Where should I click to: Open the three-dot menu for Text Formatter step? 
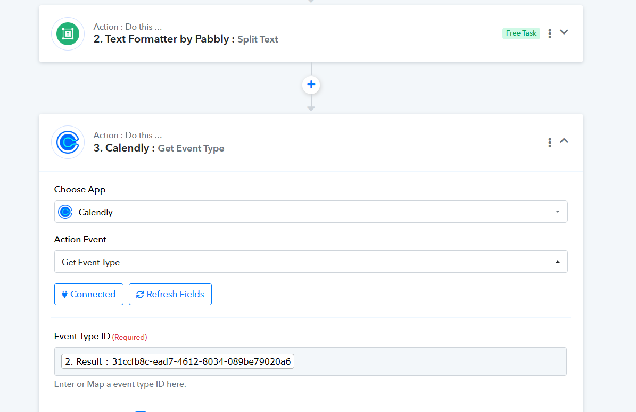coord(550,33)
